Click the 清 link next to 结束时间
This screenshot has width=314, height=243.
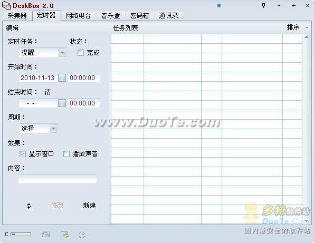[x=47, y=92]
